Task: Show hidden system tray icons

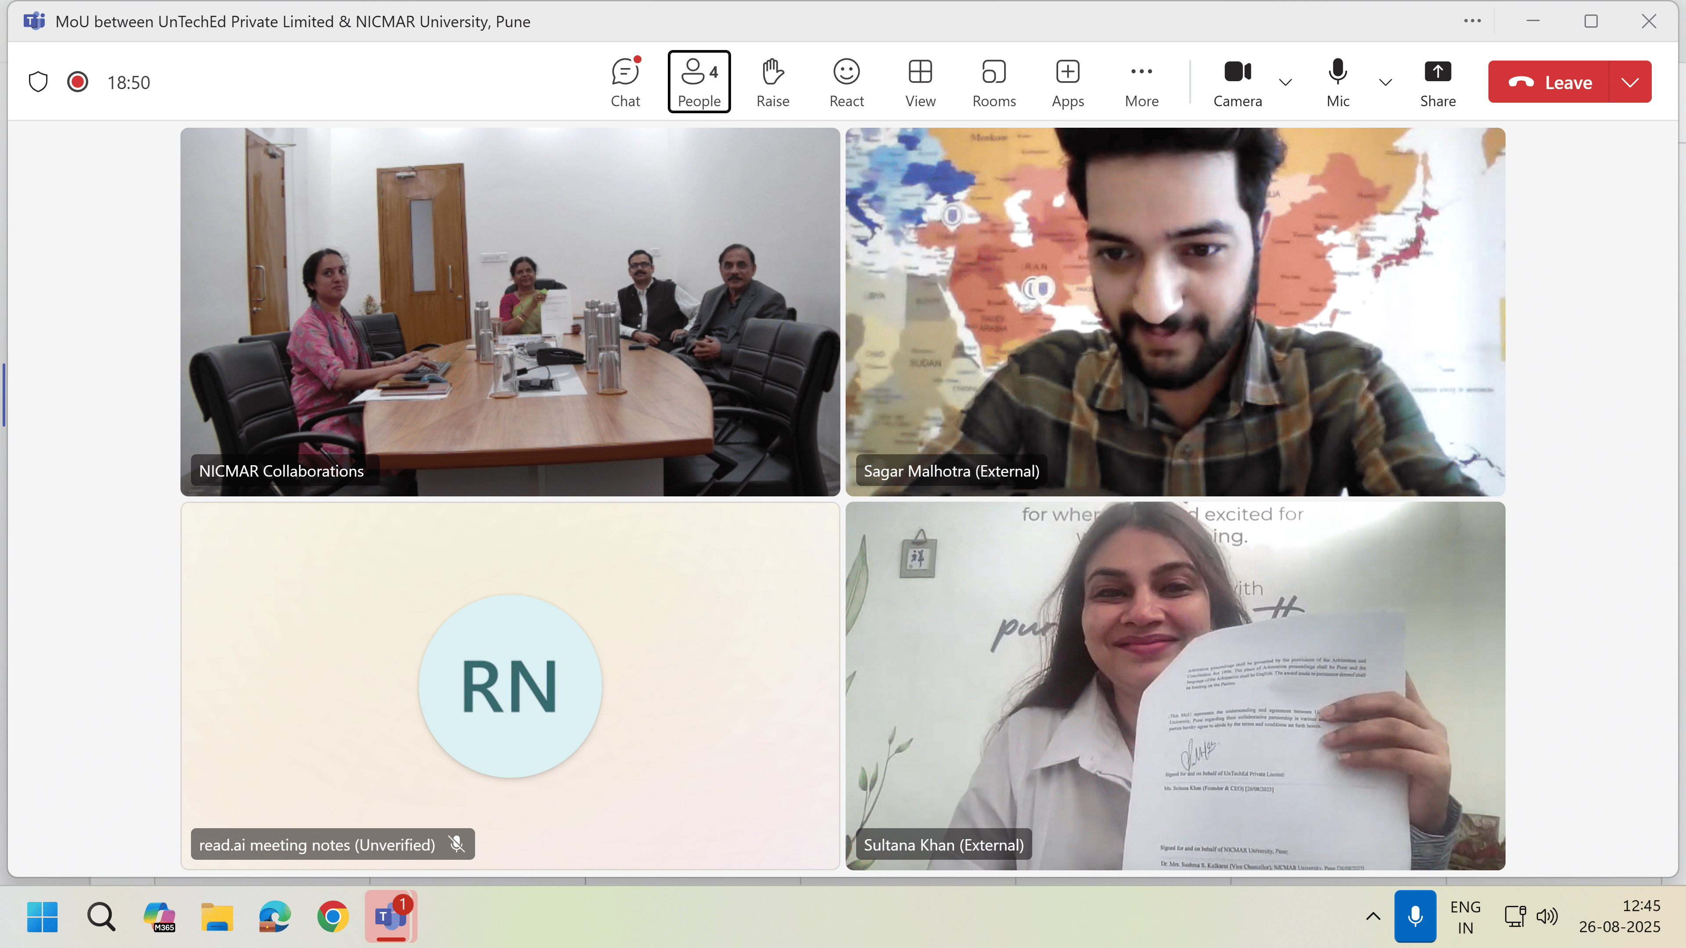Action: coord(1373,916)
